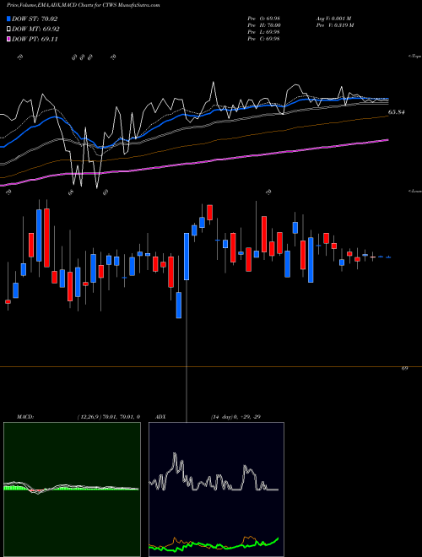Click the 'Pre O: 69.98' open value
422x557 pixels.
click(x=263, y=19)
